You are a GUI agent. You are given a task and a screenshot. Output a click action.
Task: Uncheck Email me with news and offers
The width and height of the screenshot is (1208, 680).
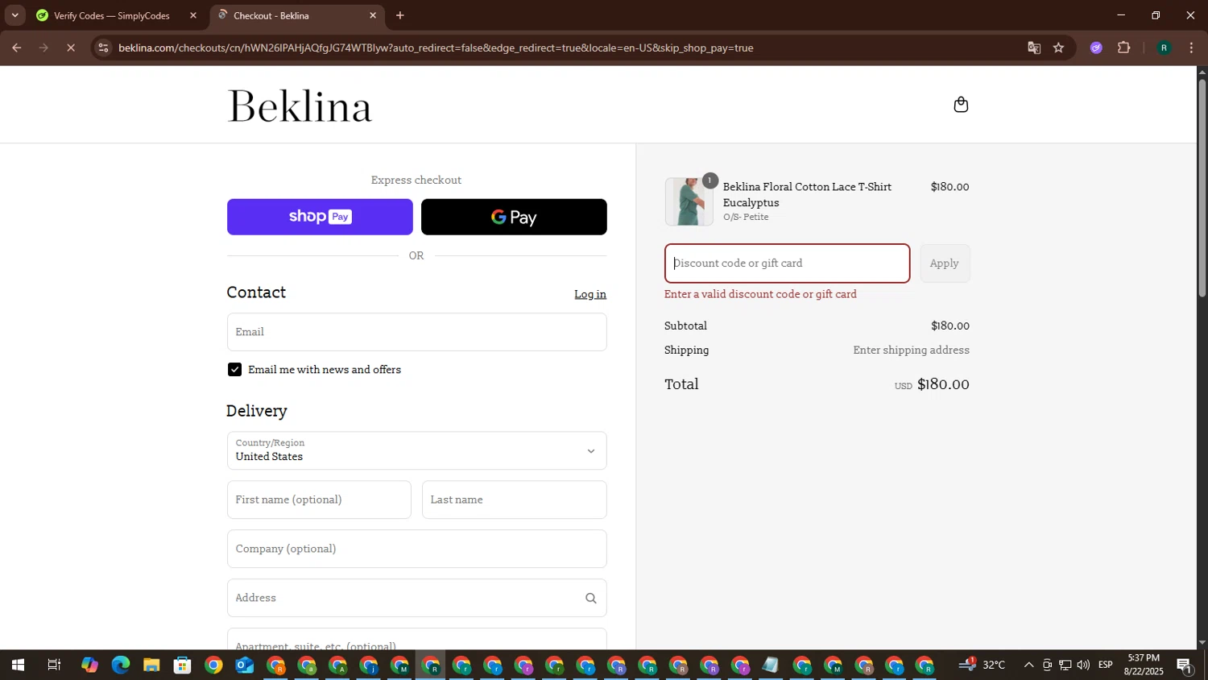(x=234, y=370)
